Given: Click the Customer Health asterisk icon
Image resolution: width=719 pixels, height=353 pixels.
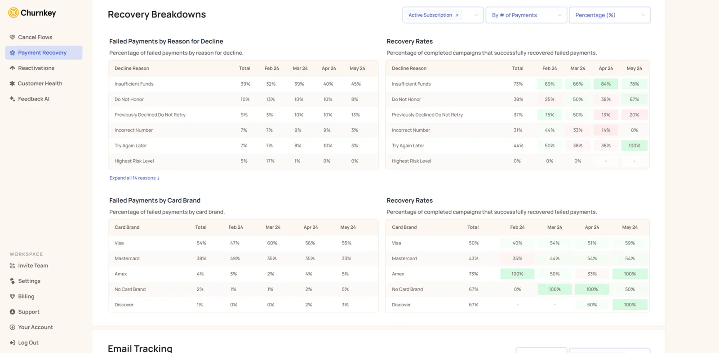Looking at the screenshot, I should point(12,83).
